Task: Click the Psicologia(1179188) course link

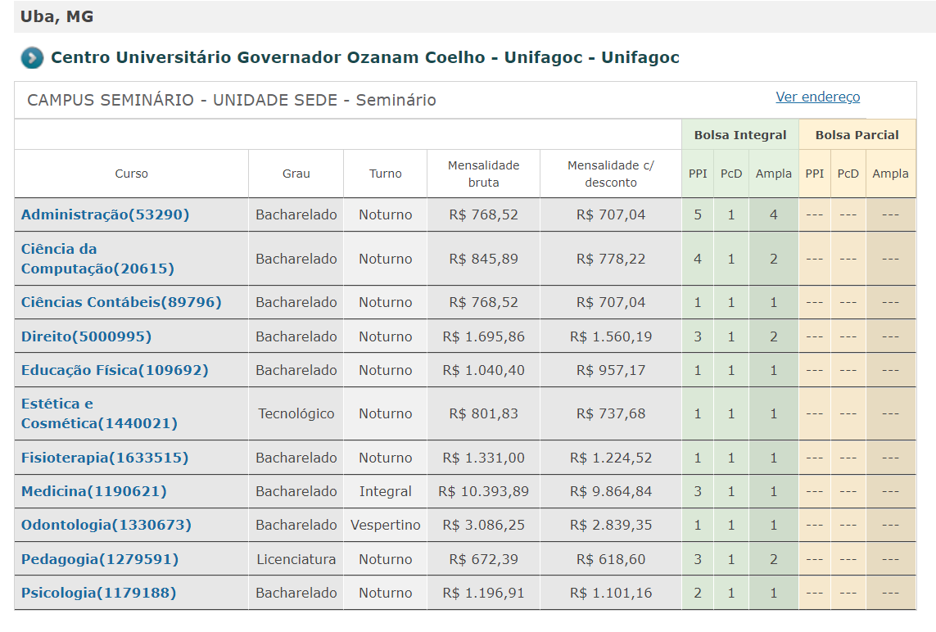Action: [98, 593]
